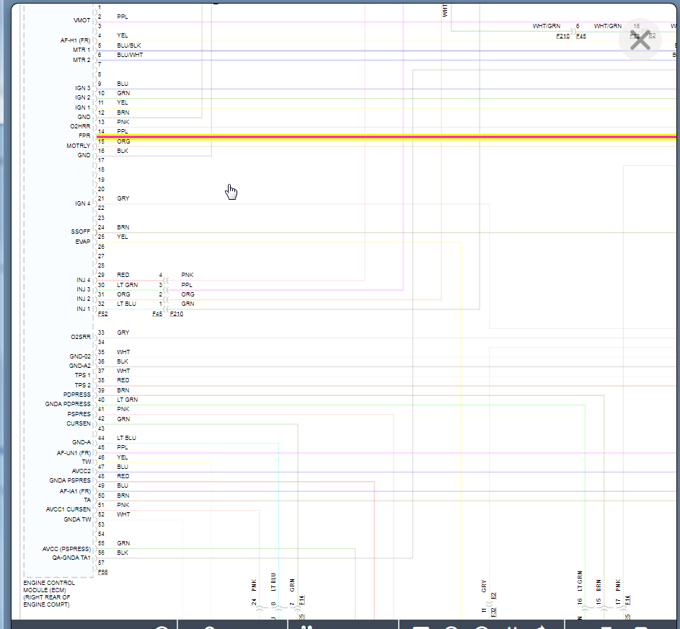
Task: Click the ENGINE CONTROL MODULE (ECM) label
Action: pyautogui.click(x=48, y=592)
